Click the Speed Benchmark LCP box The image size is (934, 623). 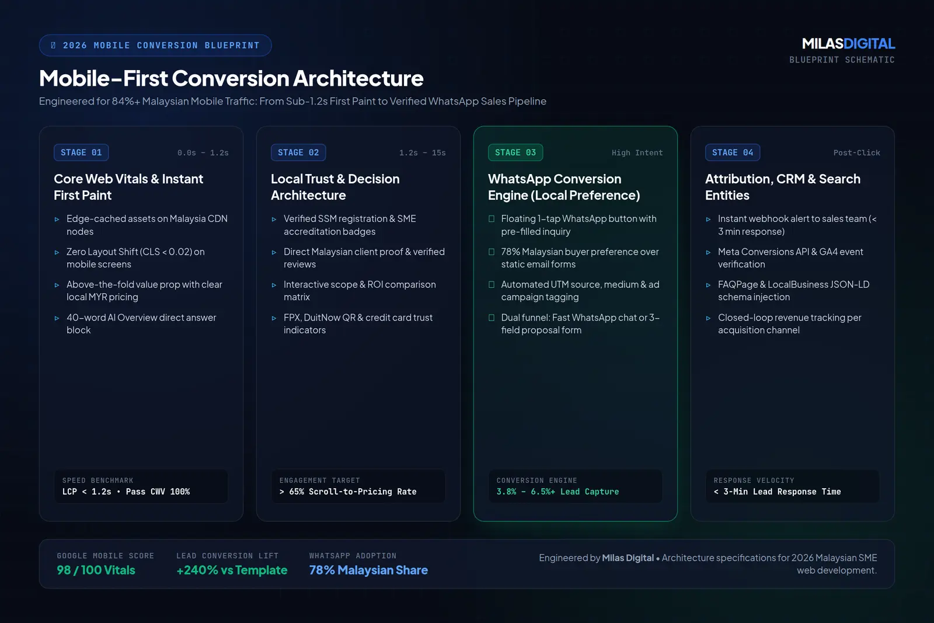click(141, 486)
